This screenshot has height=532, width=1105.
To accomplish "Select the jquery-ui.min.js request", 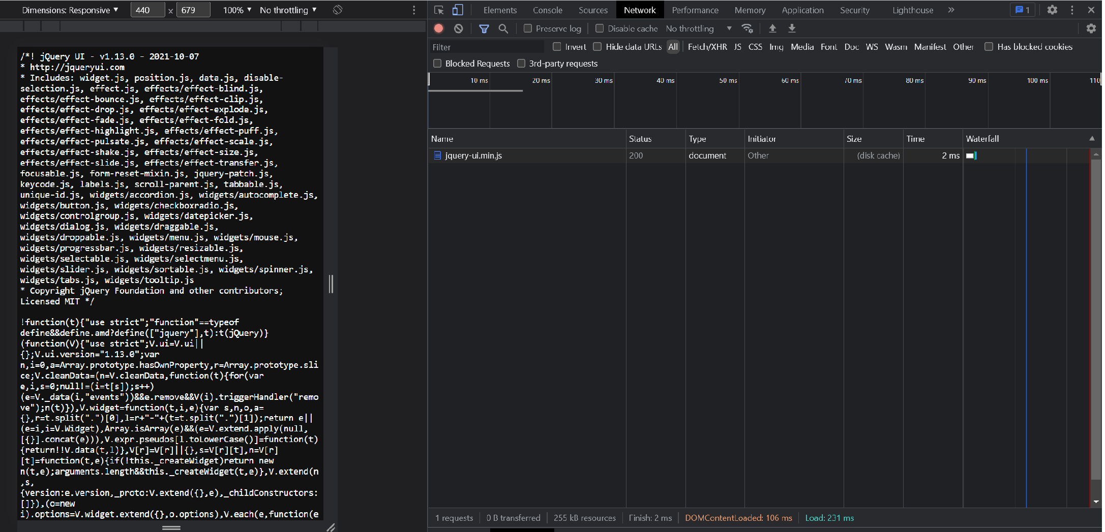I will (473, 155).
